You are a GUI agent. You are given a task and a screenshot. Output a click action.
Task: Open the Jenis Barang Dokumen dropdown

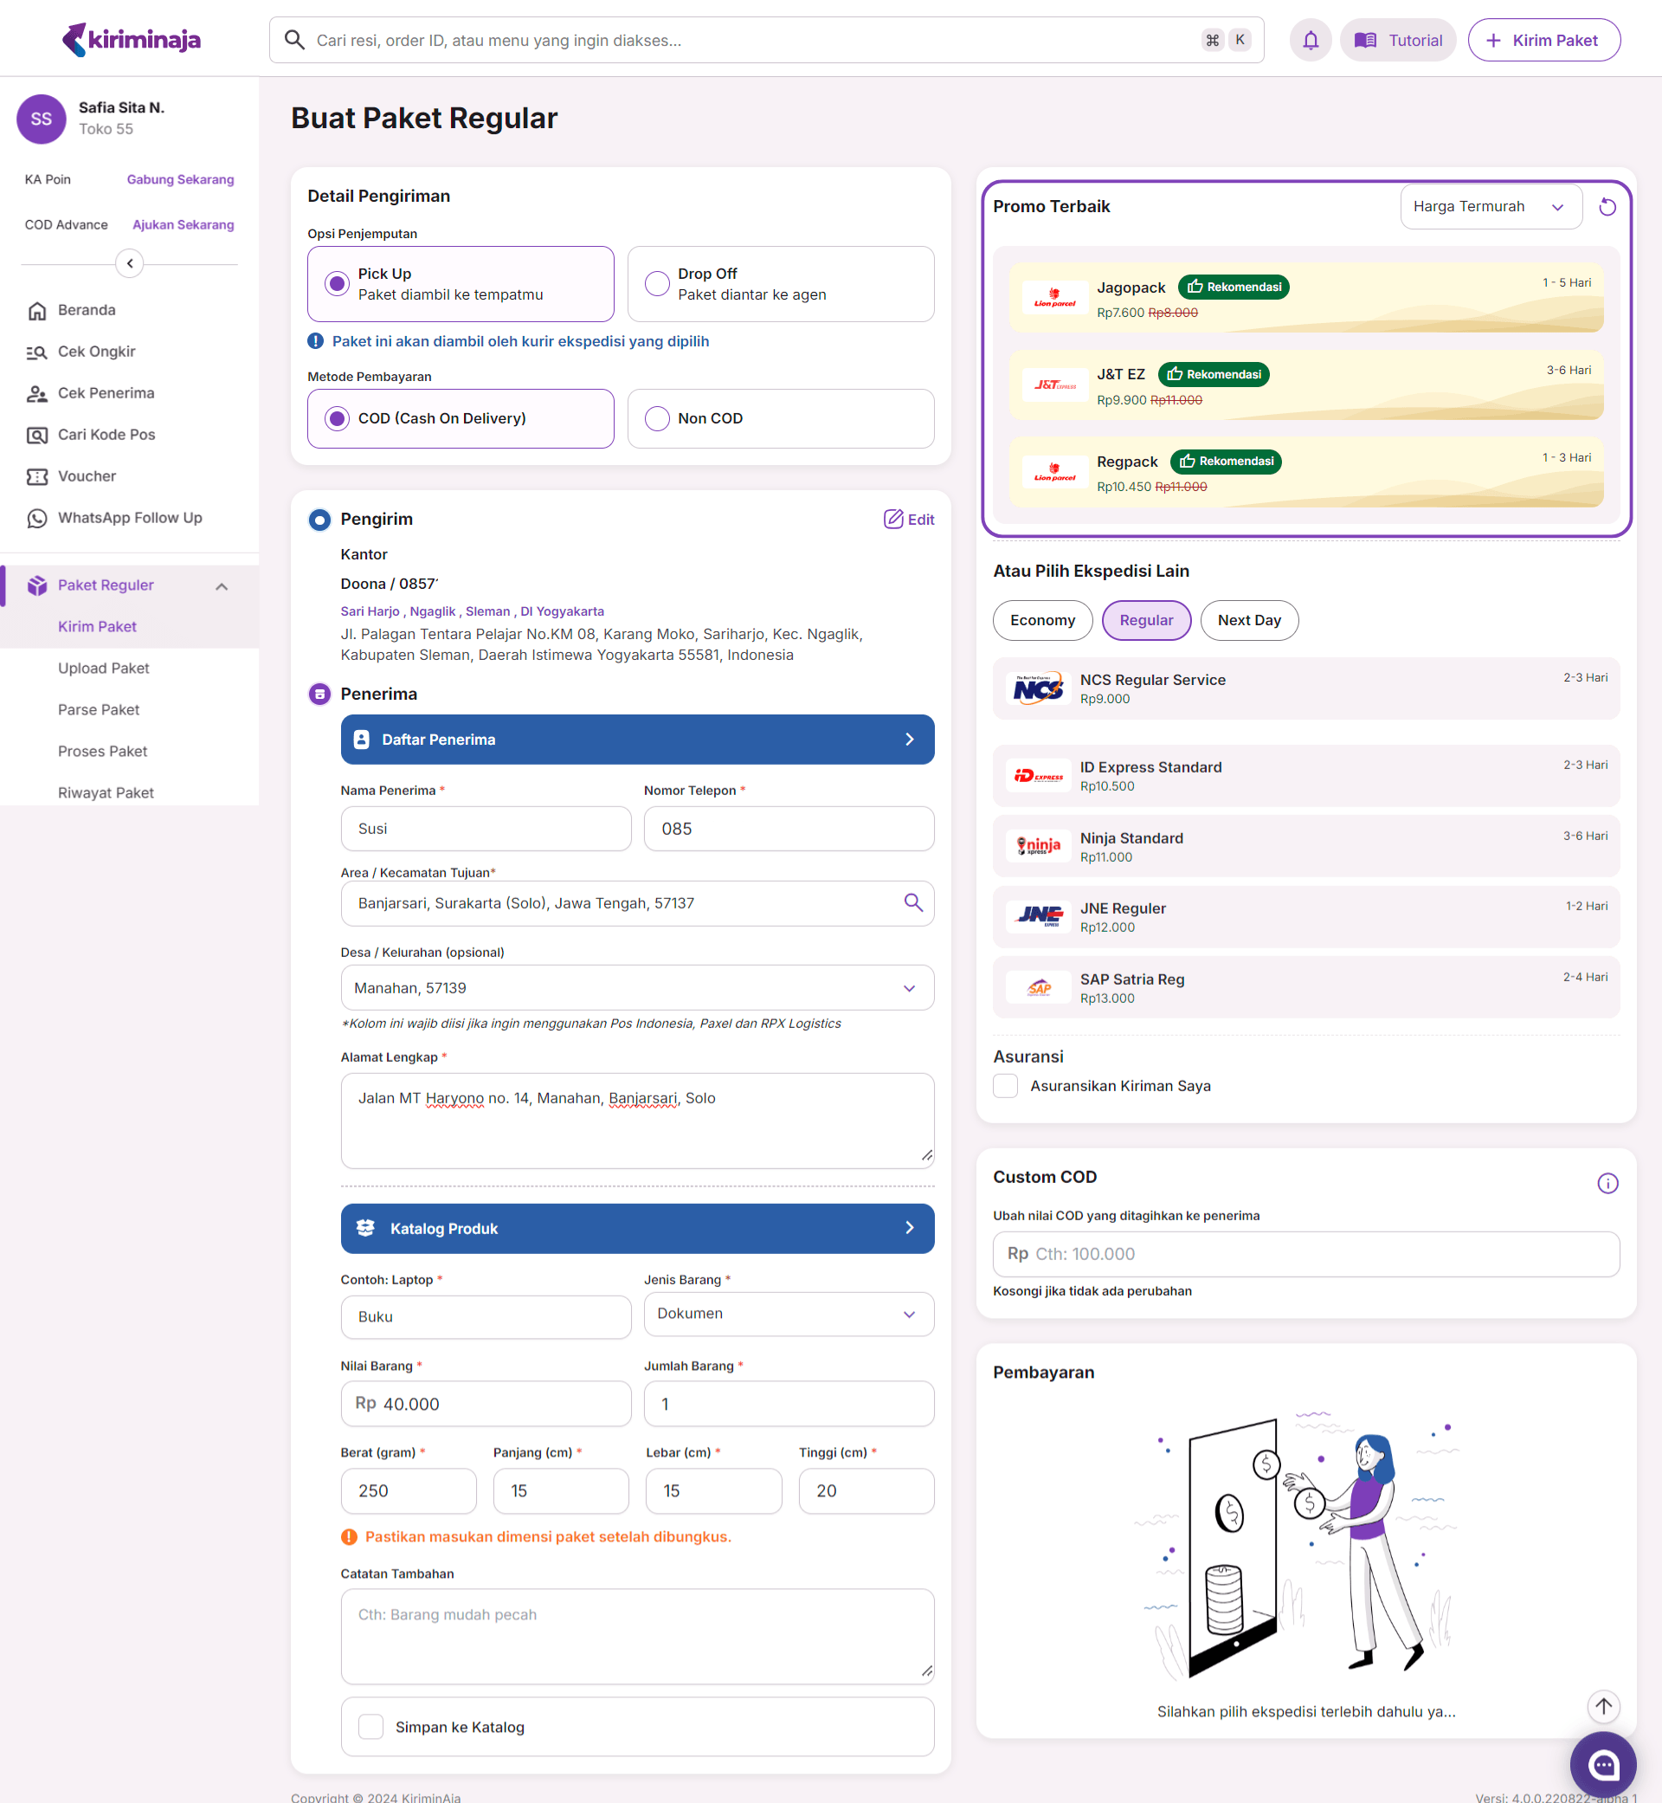click(788, 1314)
